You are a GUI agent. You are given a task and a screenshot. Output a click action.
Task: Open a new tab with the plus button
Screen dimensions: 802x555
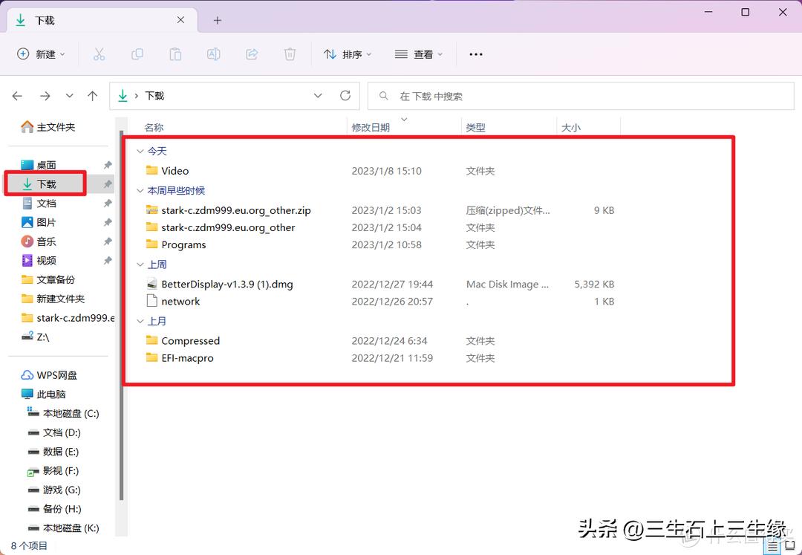(x=216, y=20)
